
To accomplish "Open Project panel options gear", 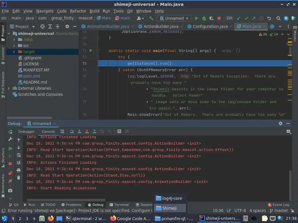I will coord(67,26).
